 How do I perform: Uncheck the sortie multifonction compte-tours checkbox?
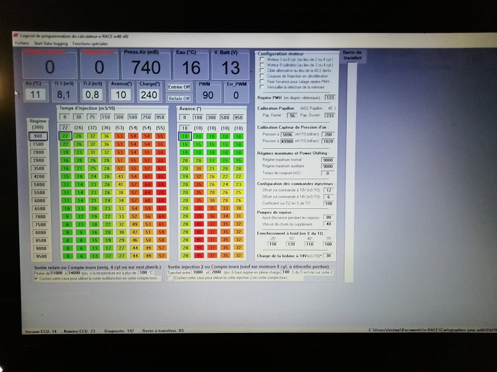click(x=35, y=278)
